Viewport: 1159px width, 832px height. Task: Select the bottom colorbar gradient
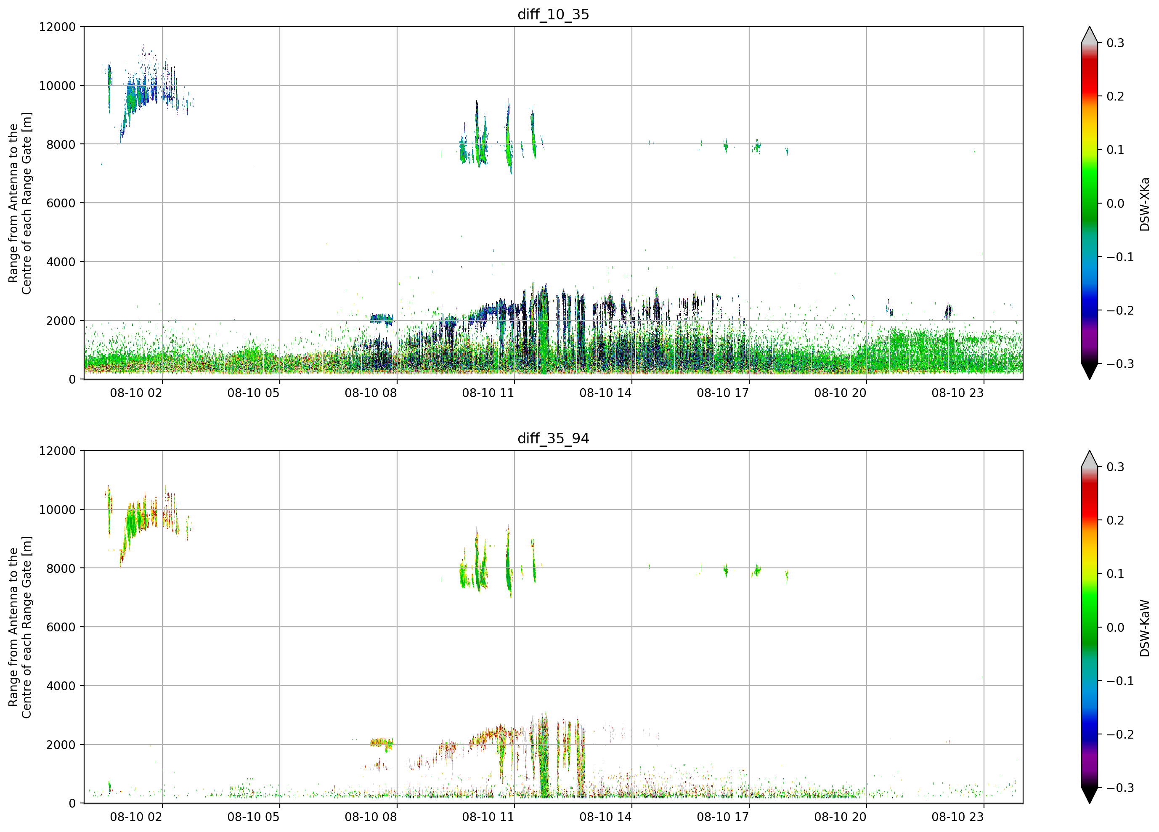[x=1090, y=627]
